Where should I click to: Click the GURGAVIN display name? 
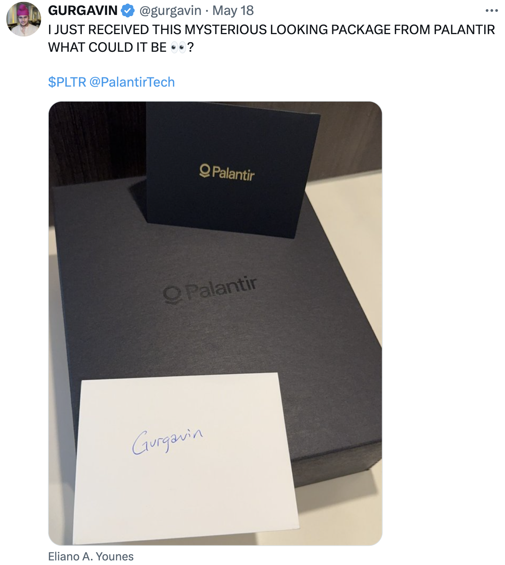click(x=83, y=11)
